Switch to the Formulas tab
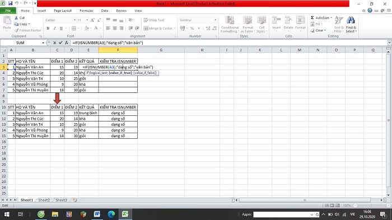This screenshot has height=220, width=392. 86,11
